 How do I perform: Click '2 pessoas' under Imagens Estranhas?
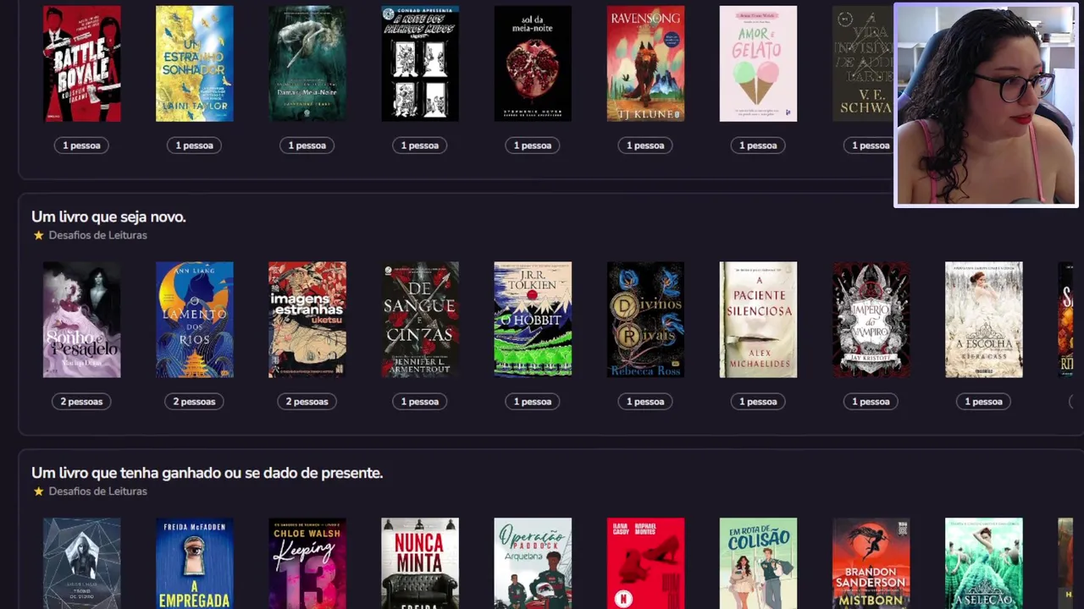[307, 402]
